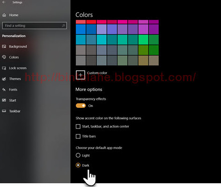
Task: Add a custom color with plus button
Action: point(81,75)
